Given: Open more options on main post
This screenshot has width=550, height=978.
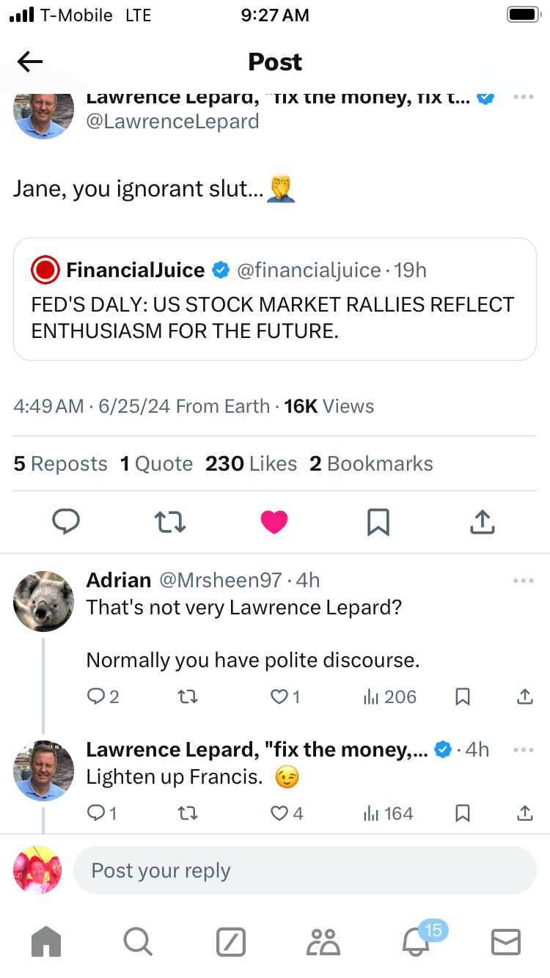Looking at the screenshot, I should pyautogui.click(x=523, y=98).
